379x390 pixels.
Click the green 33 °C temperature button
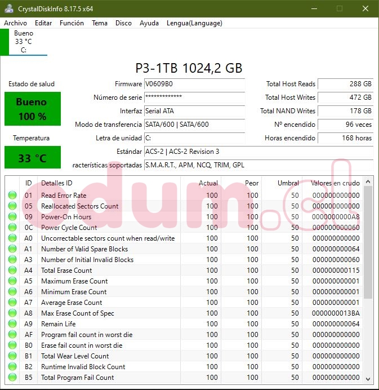32,158
